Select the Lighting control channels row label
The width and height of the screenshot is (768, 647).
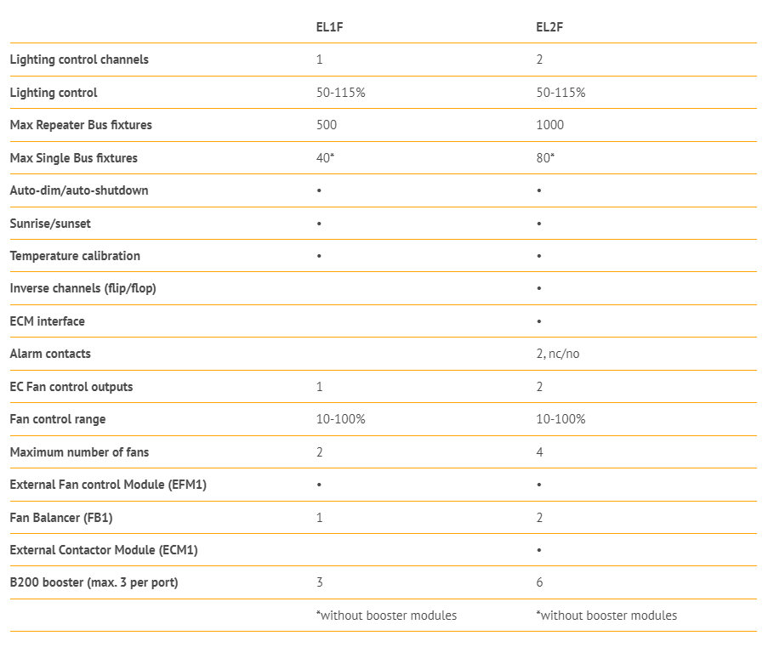click(x=79, y=60)
